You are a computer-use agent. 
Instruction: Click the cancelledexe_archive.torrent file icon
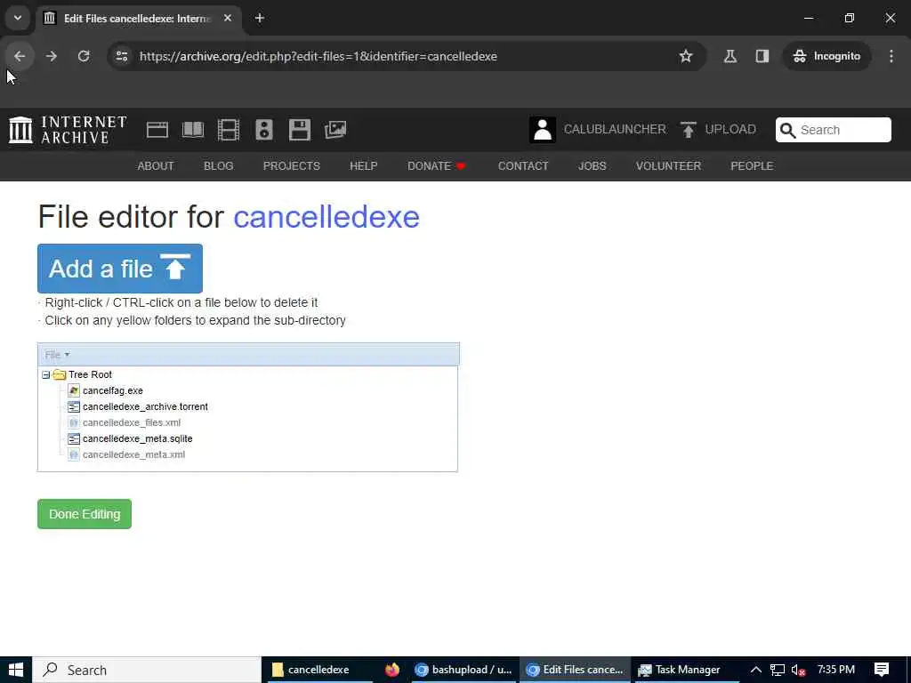[x=73, y=406]
